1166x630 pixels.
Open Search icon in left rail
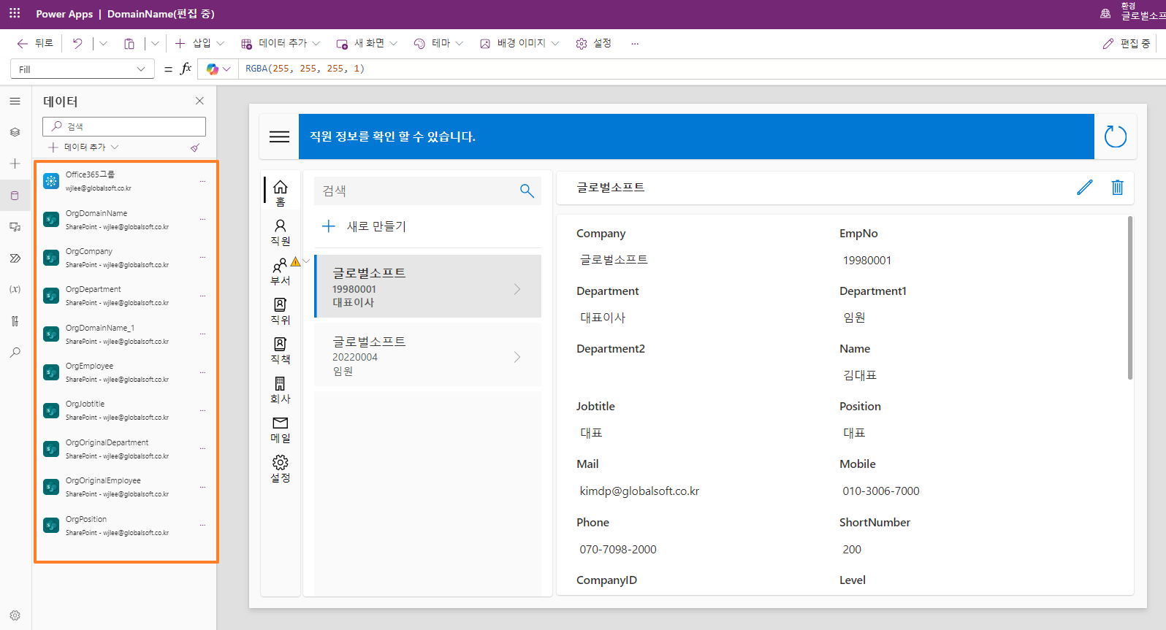[15, 353]
